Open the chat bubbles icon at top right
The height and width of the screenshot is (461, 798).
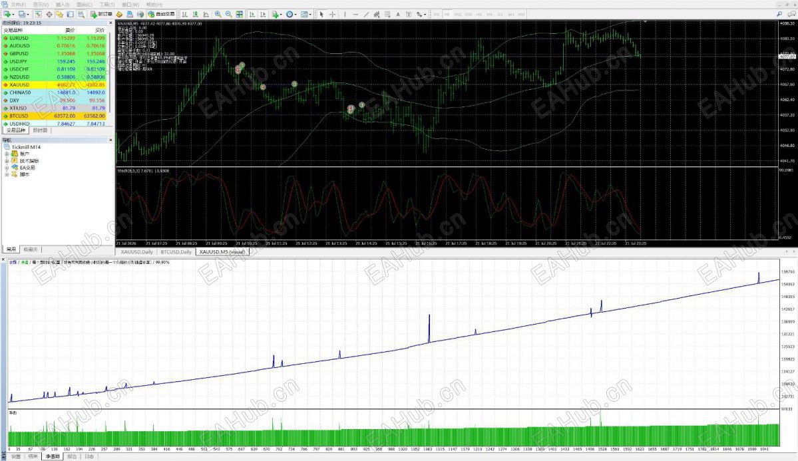792,14
